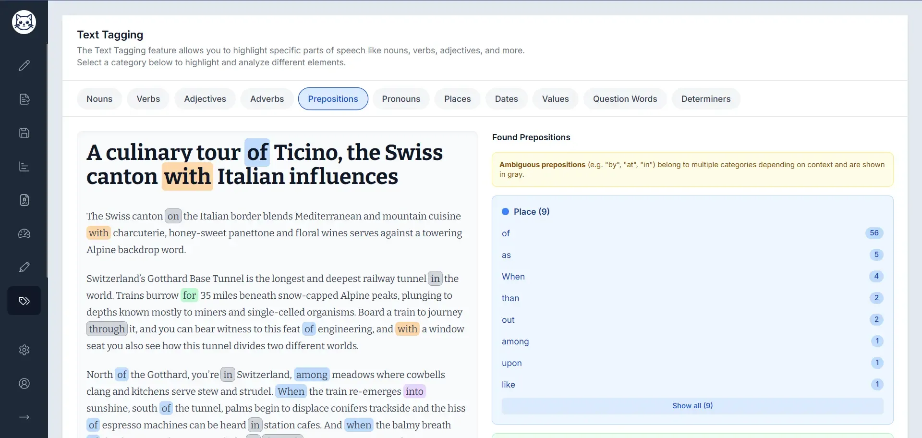This screenshot has width=922, height=438.
Task: Switch to the Determiners category tab
Action: point(705,99)
